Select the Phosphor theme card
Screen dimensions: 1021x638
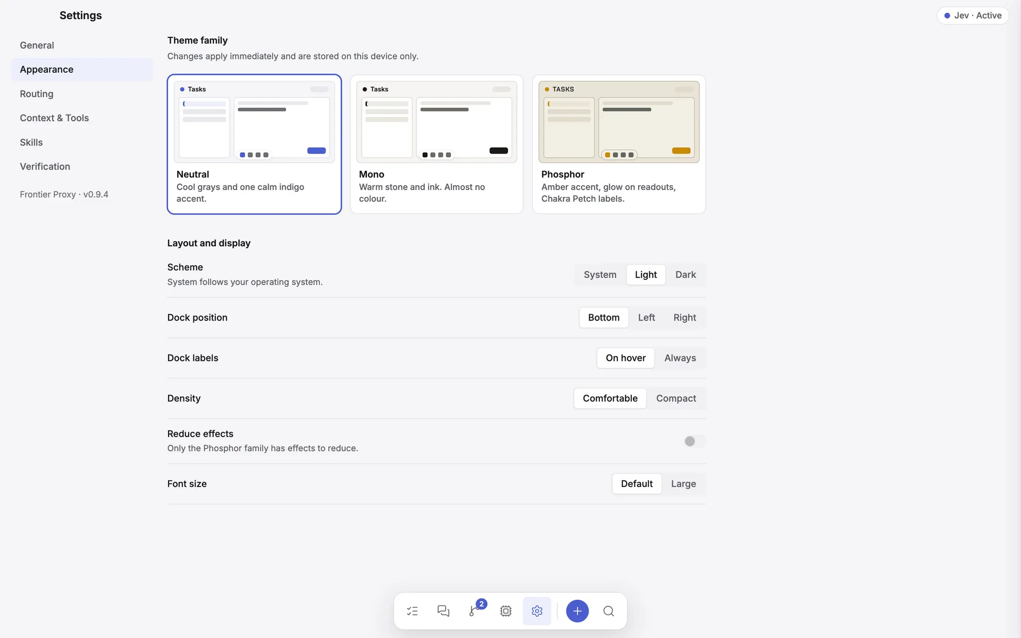pos(619,144)
